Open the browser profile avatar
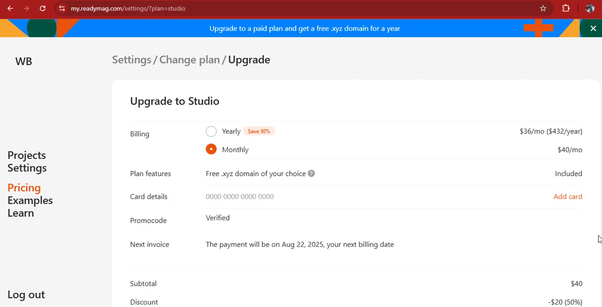This screenshot has width=602, height=307. click(590, 8)
